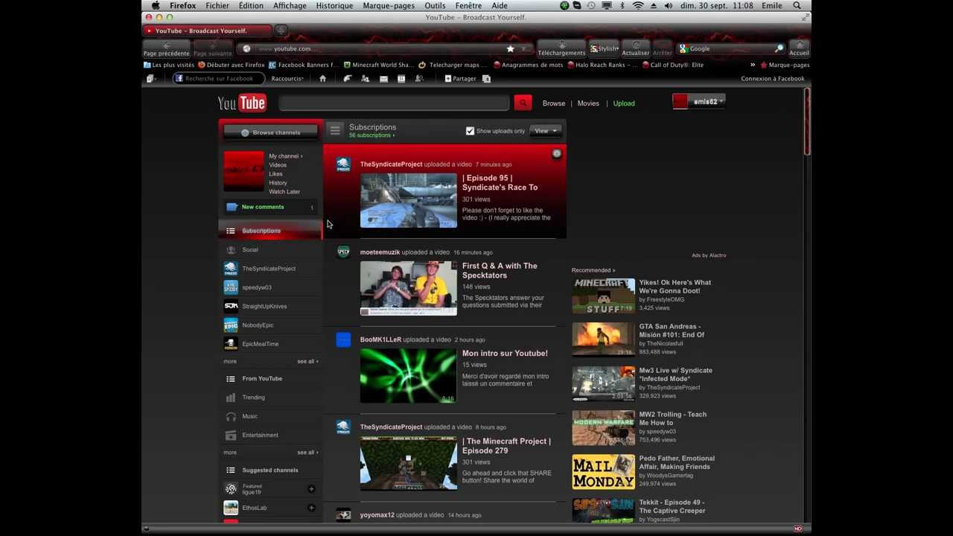The width and height of the screenshot is (953, 536).
Task: Click moeteemuzik channel avatar in the feed
Action: click(343, 252)
